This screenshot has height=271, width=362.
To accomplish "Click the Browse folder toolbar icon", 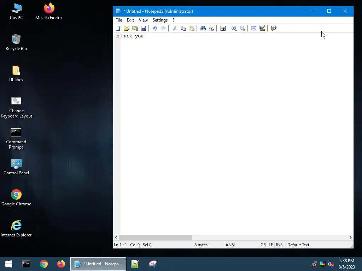I will pyautogui.click(x=135, y=28).
